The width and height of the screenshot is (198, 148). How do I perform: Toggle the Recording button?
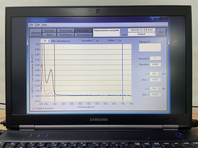pos(83,31)
